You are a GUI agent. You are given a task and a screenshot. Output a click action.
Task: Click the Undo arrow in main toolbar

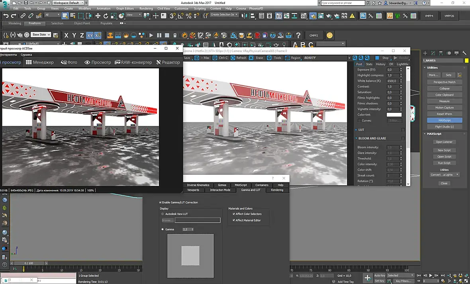tap(6, 16)
